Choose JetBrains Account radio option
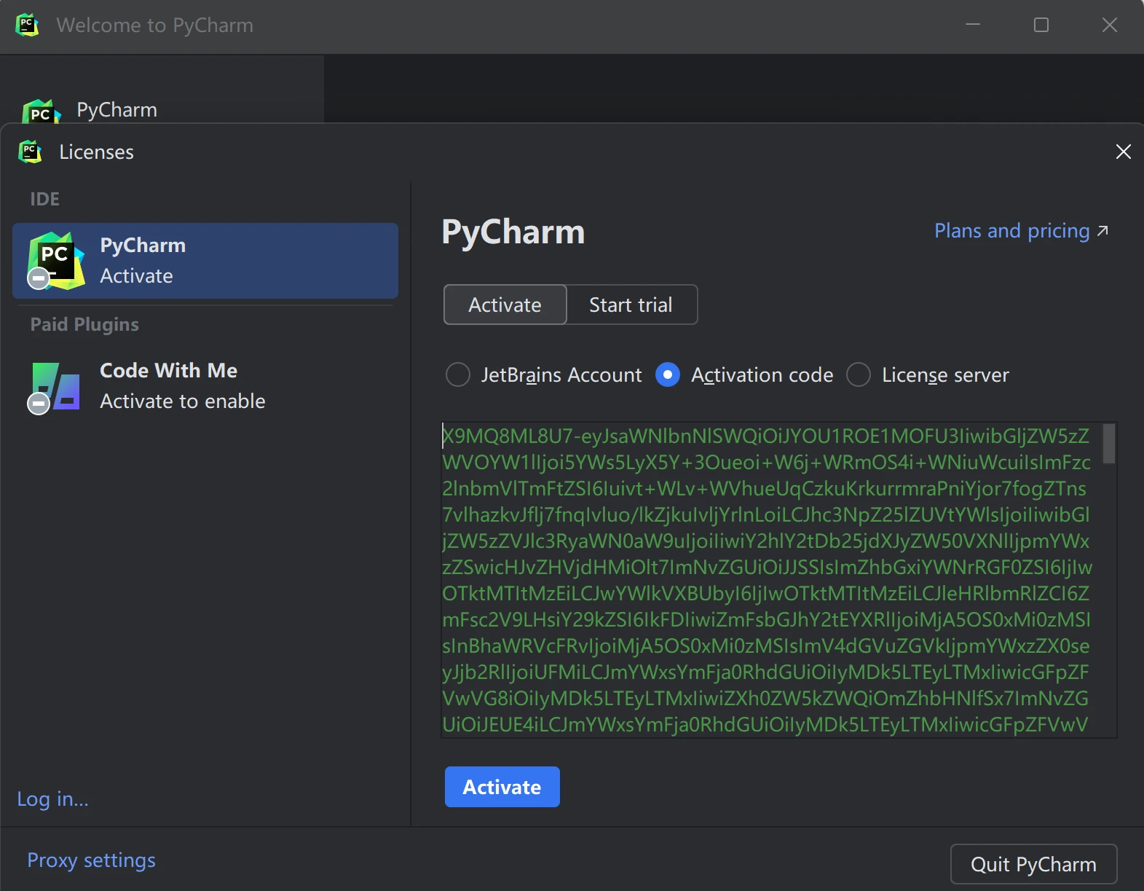The width and height of the screenshot is (1144, 891). tap(544, 374)
